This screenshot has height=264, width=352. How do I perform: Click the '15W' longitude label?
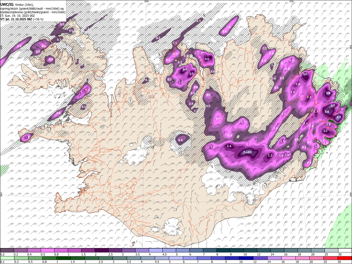(291, 1)
